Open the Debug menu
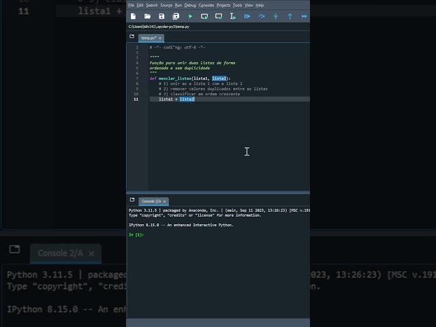436x327 pixels. click(x=190, y=5)
